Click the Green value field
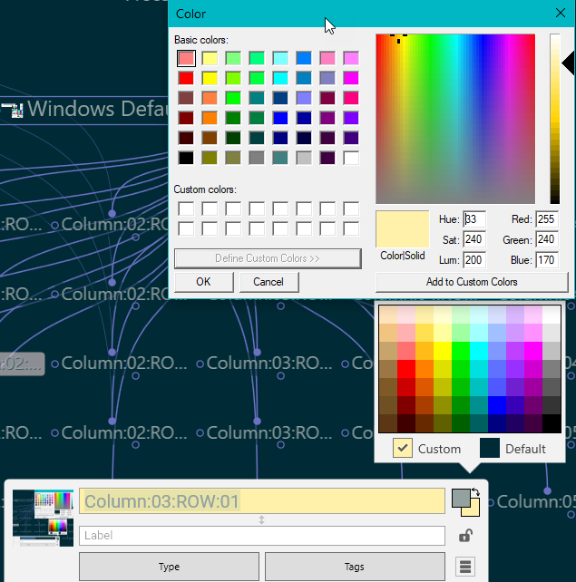Image resolution: width=576 pixels, height=582 pixels. click(547, 239)
